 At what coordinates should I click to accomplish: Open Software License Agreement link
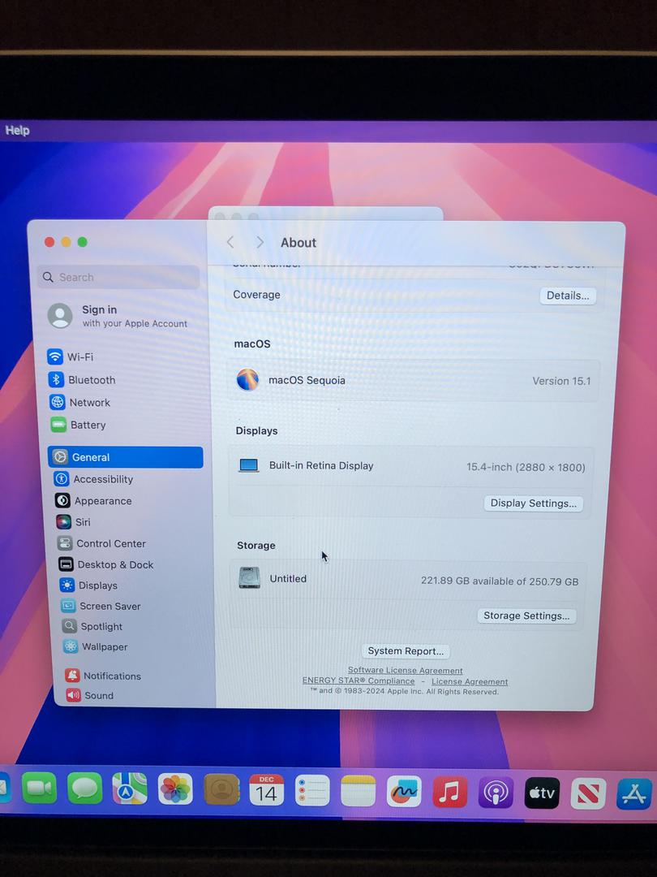(x=405, y=670)
